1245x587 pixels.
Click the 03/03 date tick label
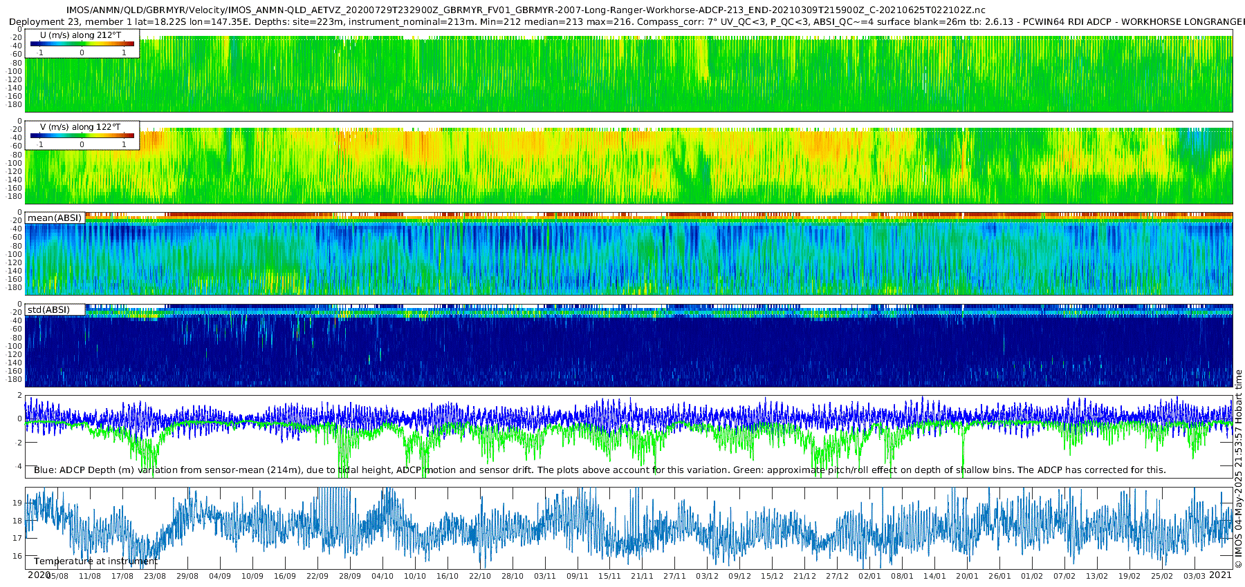pos(1195,576)
